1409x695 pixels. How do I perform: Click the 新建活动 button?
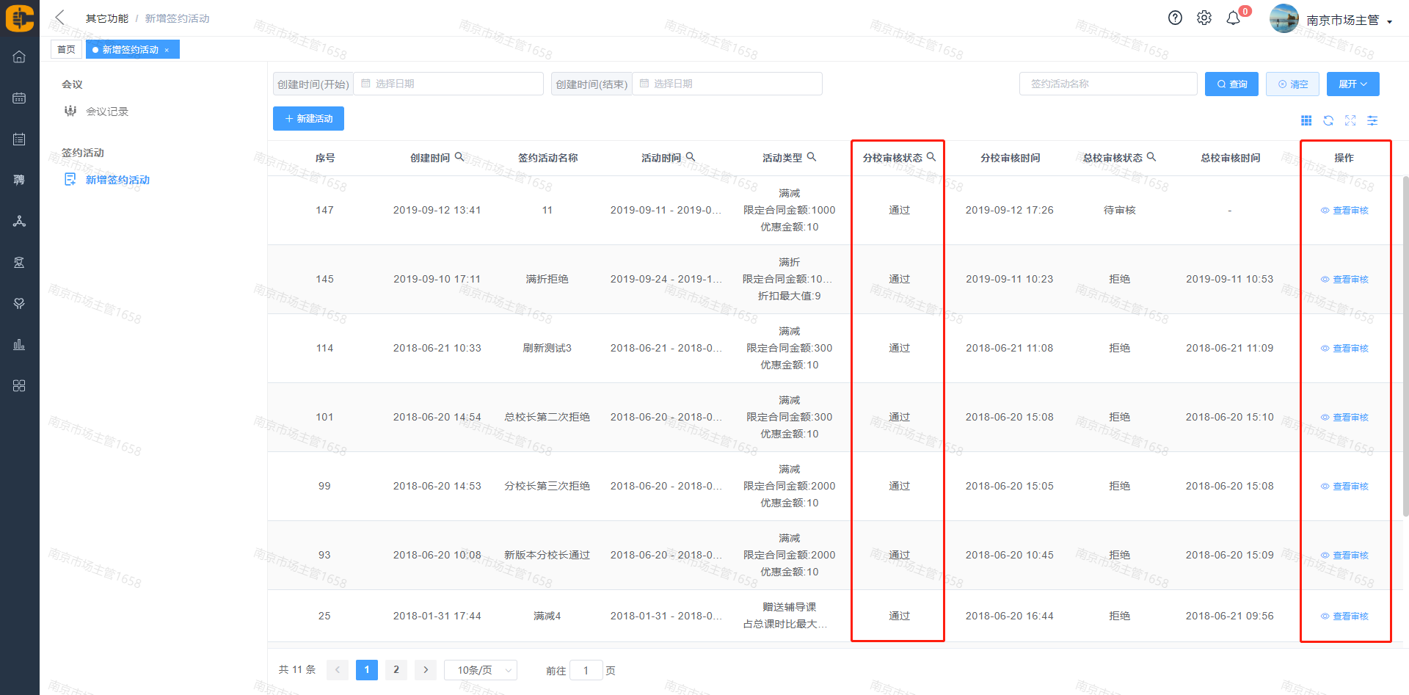pos(308,119)
